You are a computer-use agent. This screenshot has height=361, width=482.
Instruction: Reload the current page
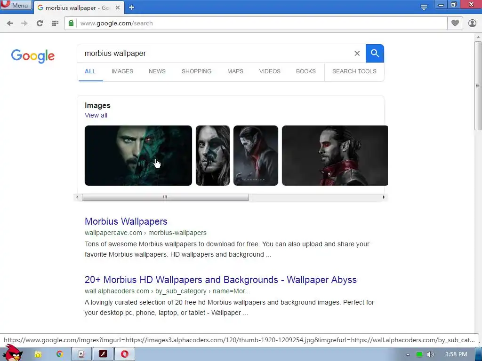pos(40,24)
